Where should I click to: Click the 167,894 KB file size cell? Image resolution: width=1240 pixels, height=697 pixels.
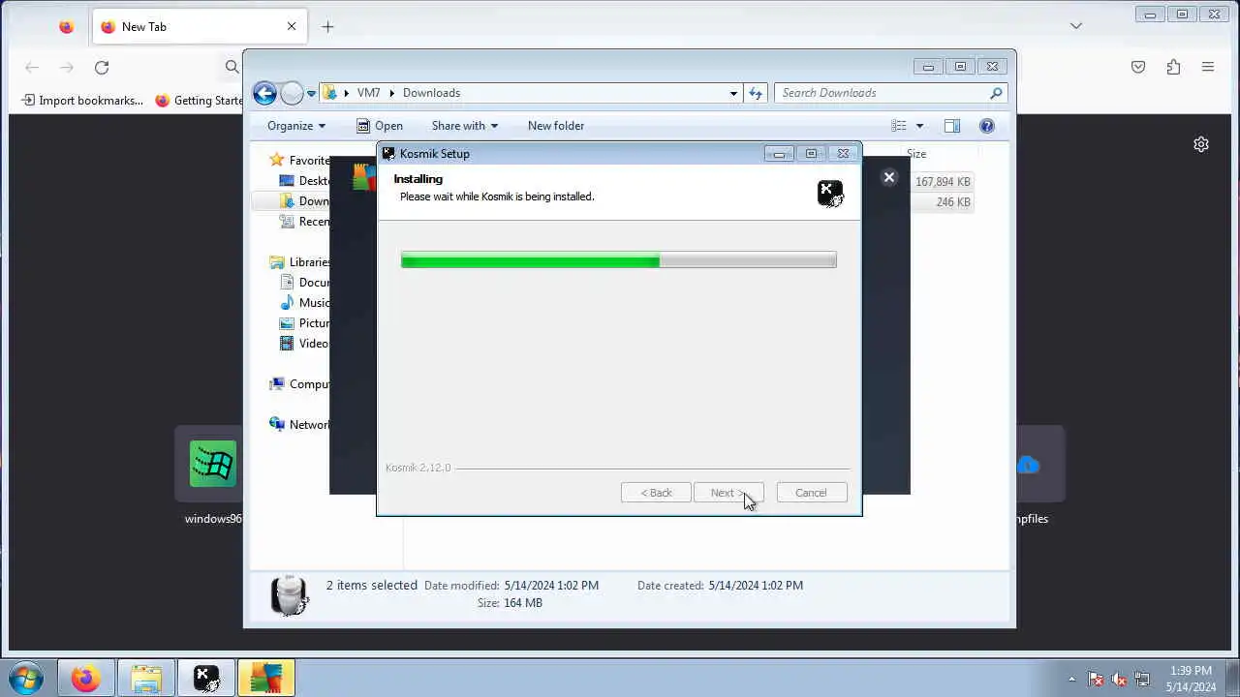tap(943, 182)
